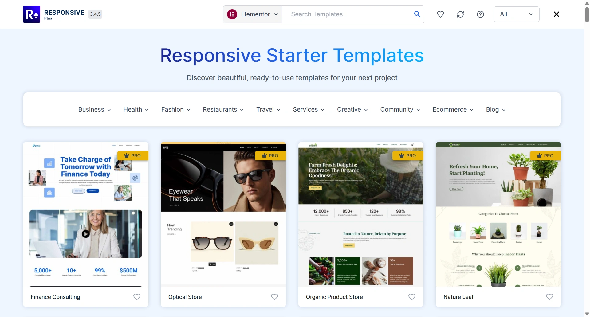Expand the Fashion category menu

pyautogui.click(x=176, y=109)
